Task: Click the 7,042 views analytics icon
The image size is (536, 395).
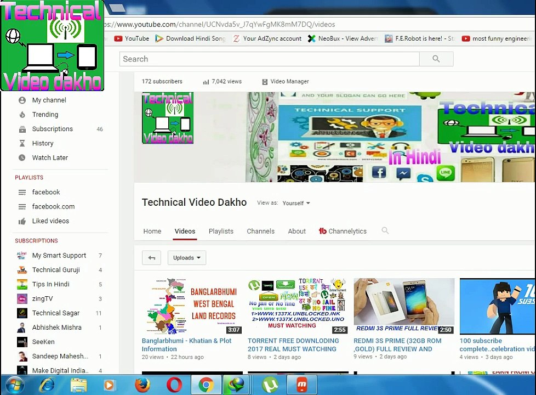Action: click(x=206, y=82)
